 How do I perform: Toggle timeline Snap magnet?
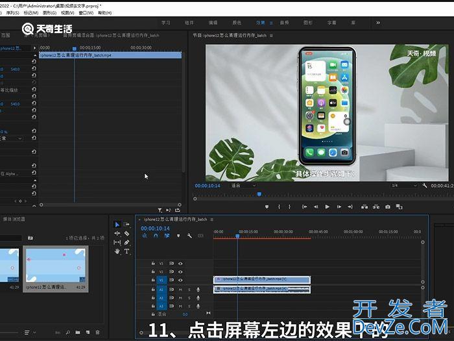click(x=156, y=236)
